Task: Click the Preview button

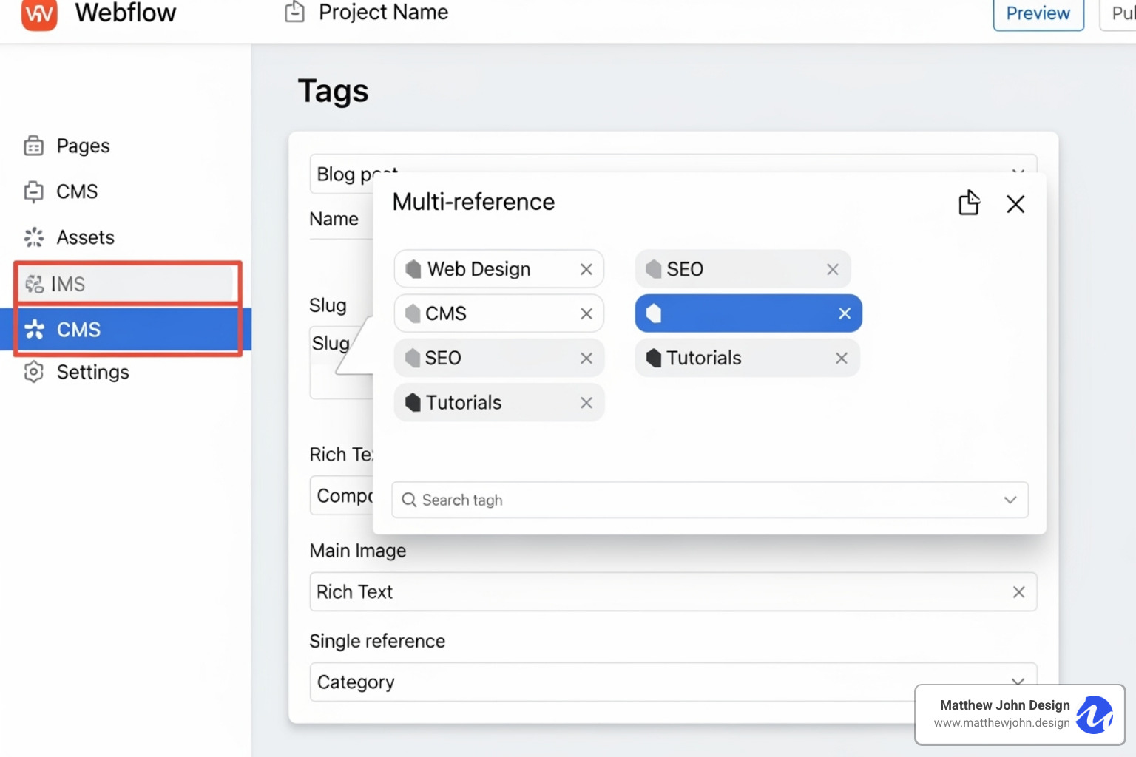Action: (x=1038, y=13)
